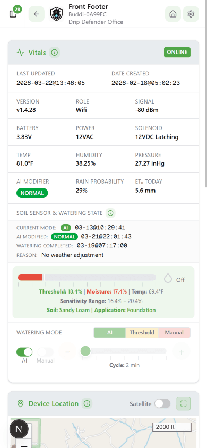
Task: Click Moisture: 17.4% reading
Action: [107, 292]
